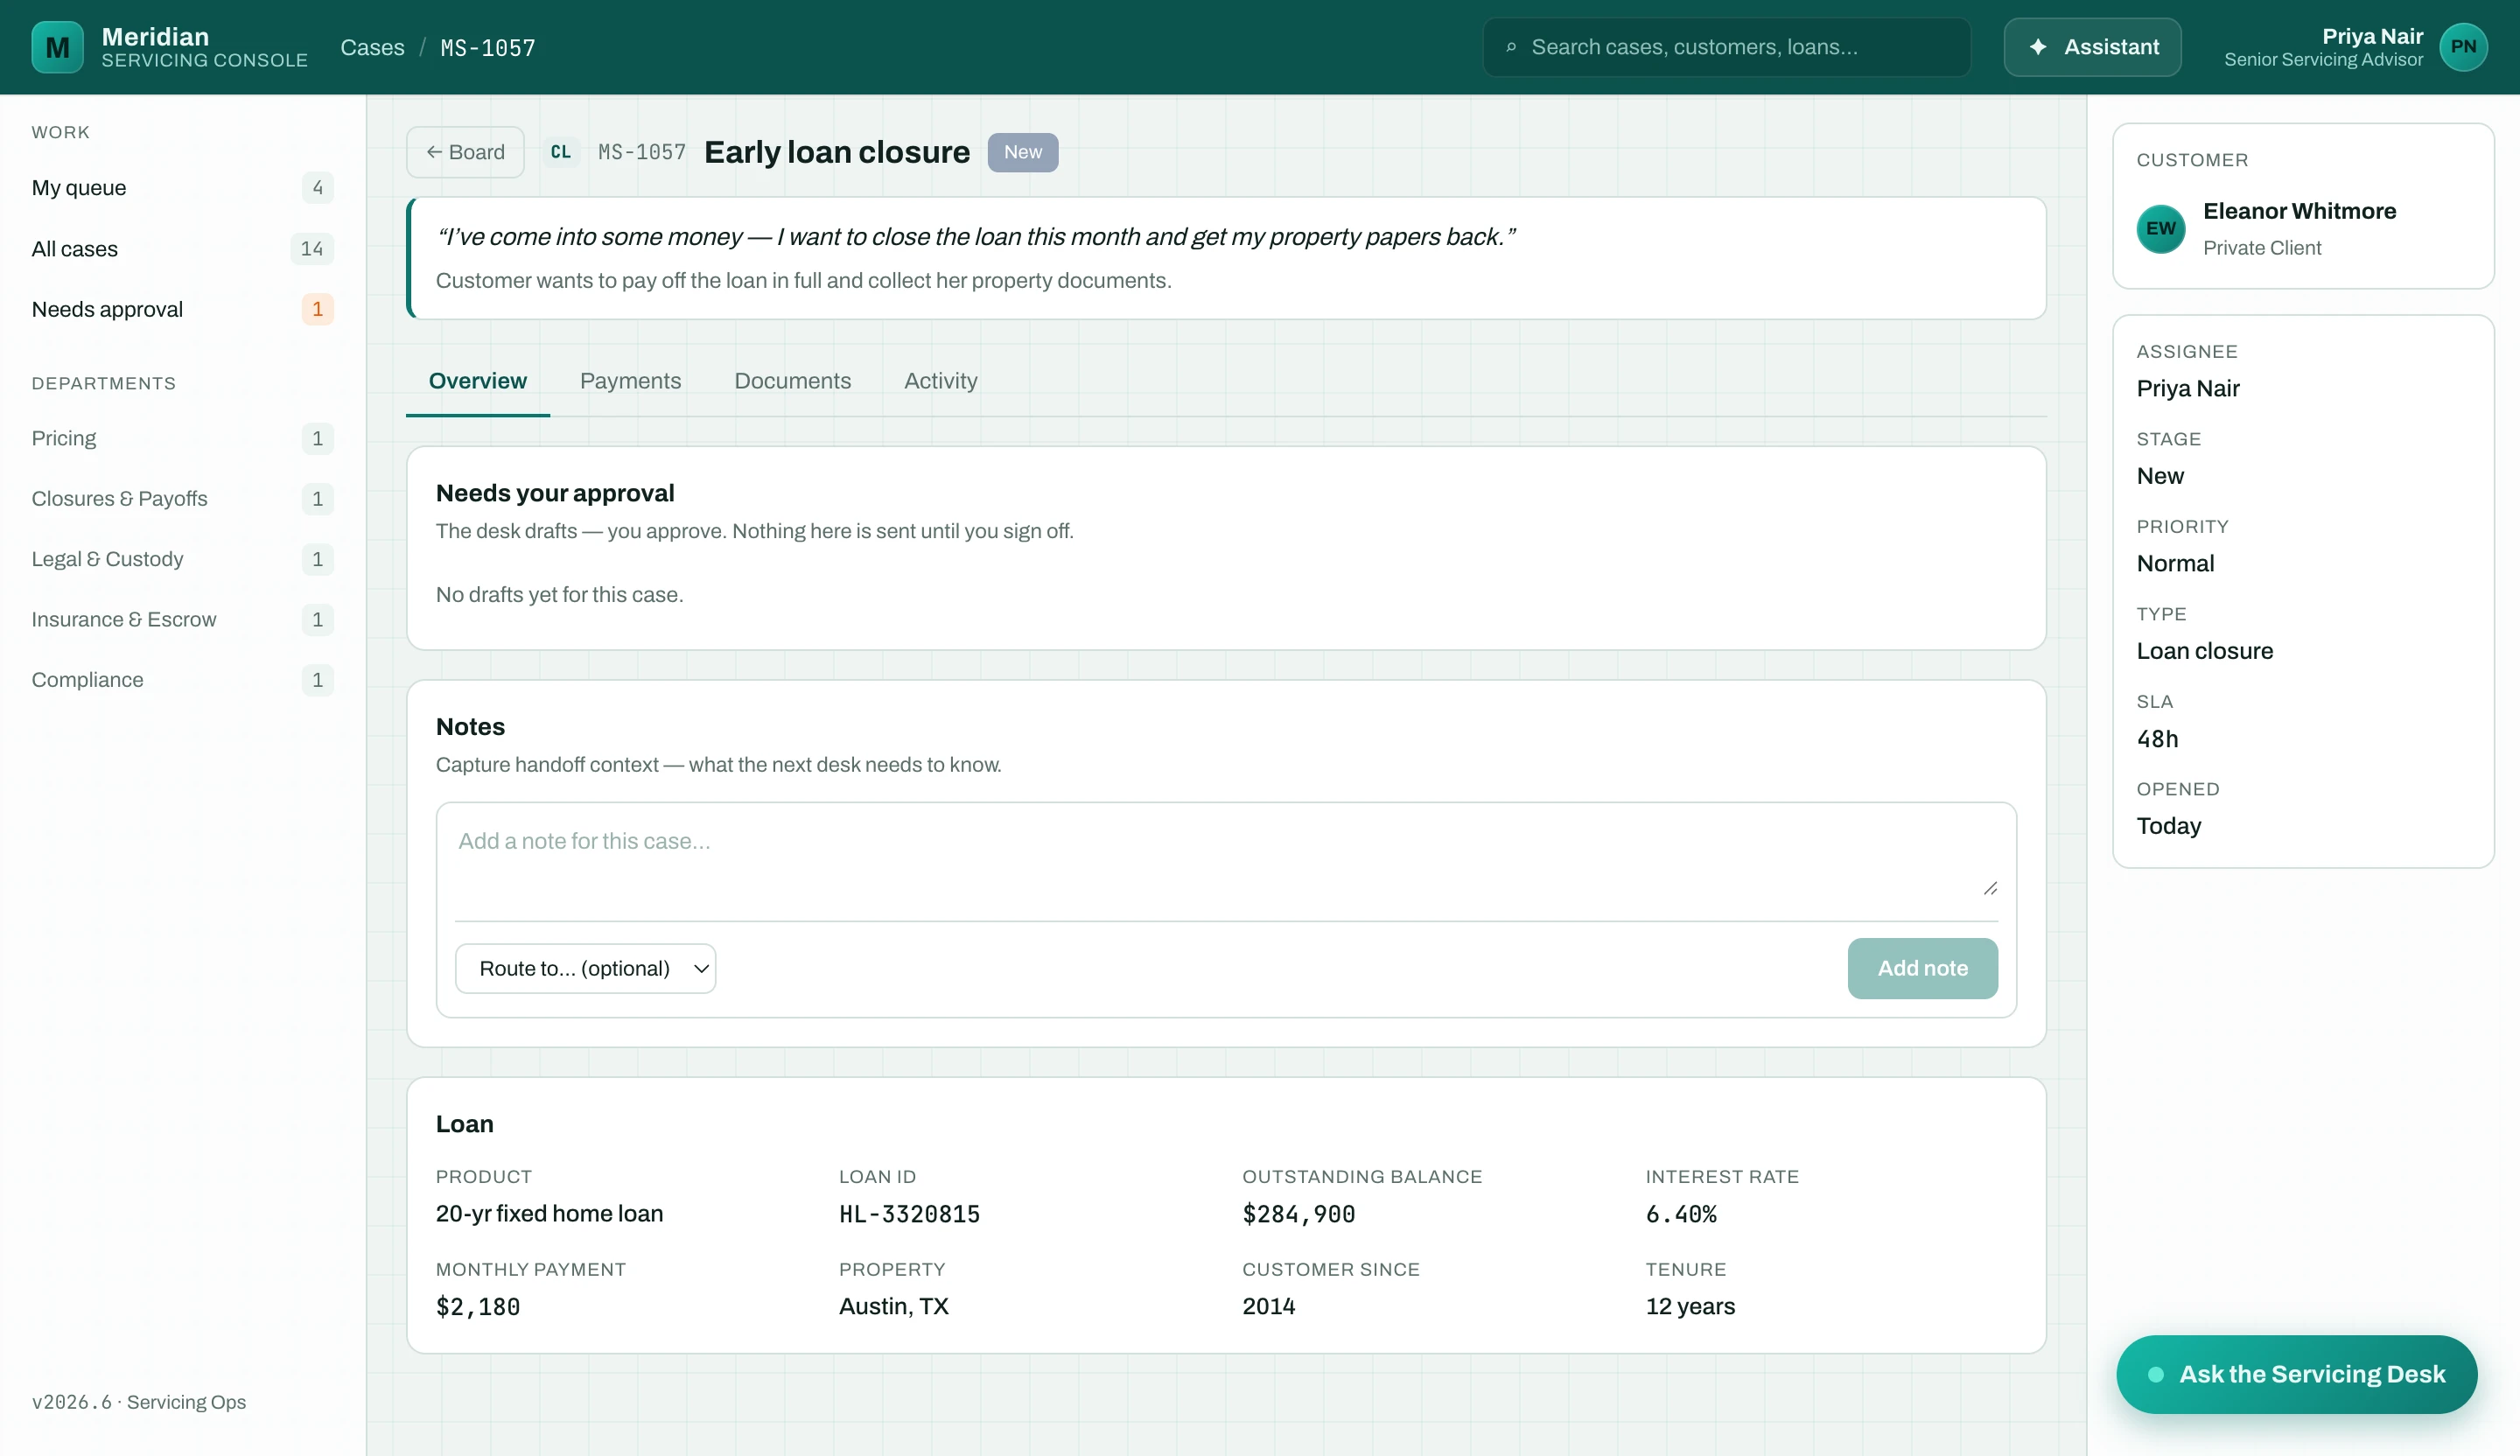The height and width of the screenshot is (1456, 2520).
Task: Switch to the Overview tab
Action: pyautogui.click(x=477, y=381)
